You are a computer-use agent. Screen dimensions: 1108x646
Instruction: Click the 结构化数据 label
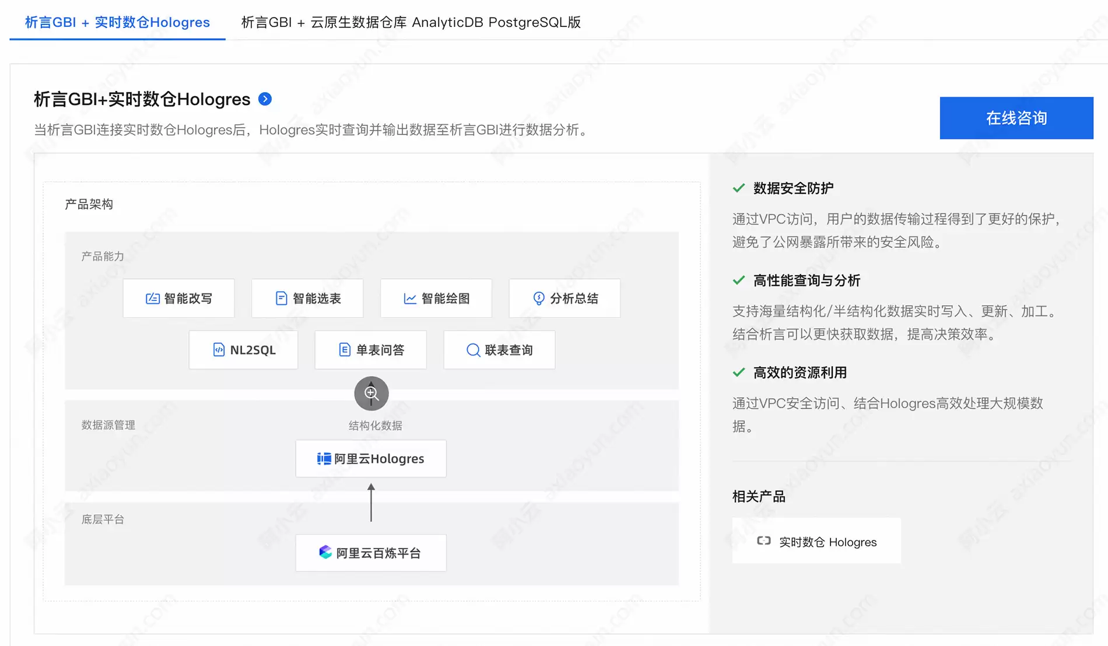[376, 426]
